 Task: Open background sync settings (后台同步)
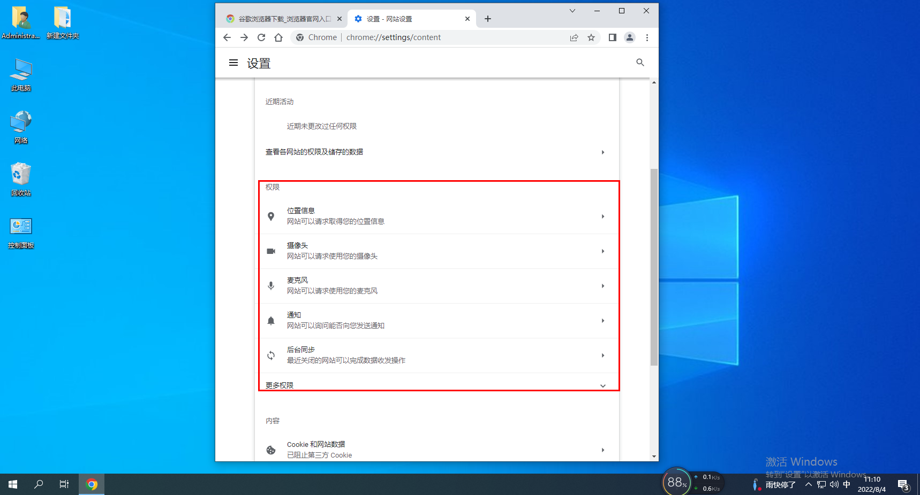coord(437,354)
